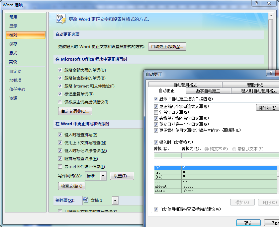Open grammar 设置 button
The width and height of the screenshot is (279, 227).
point(122,176)
